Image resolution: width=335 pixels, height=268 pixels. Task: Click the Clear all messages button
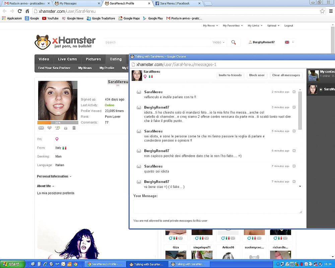tap(286, 75)
